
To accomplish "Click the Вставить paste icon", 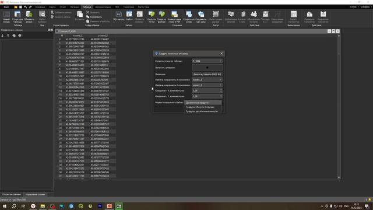I will (79, 16).
